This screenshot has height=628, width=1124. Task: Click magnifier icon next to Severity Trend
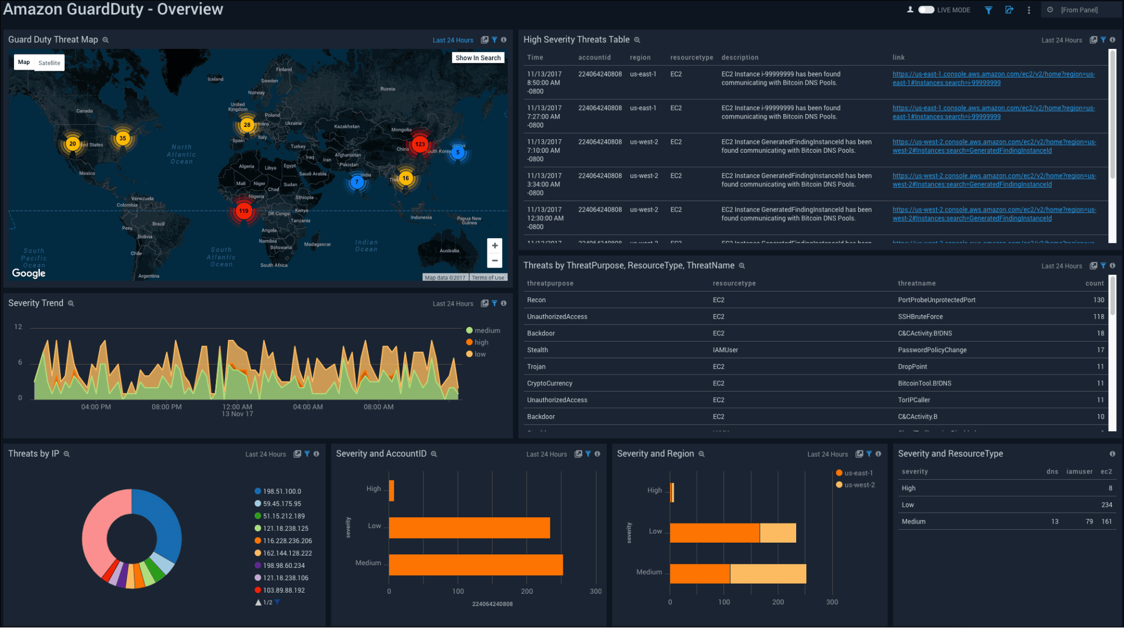point(71,303)
